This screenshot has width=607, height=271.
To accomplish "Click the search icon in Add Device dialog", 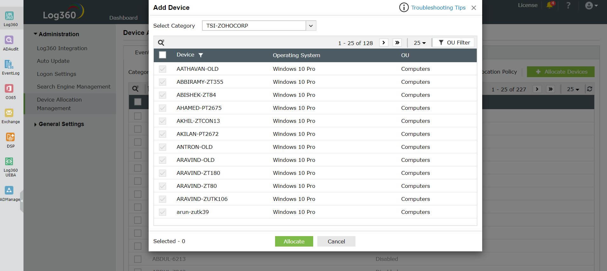I will click(161, 43).
